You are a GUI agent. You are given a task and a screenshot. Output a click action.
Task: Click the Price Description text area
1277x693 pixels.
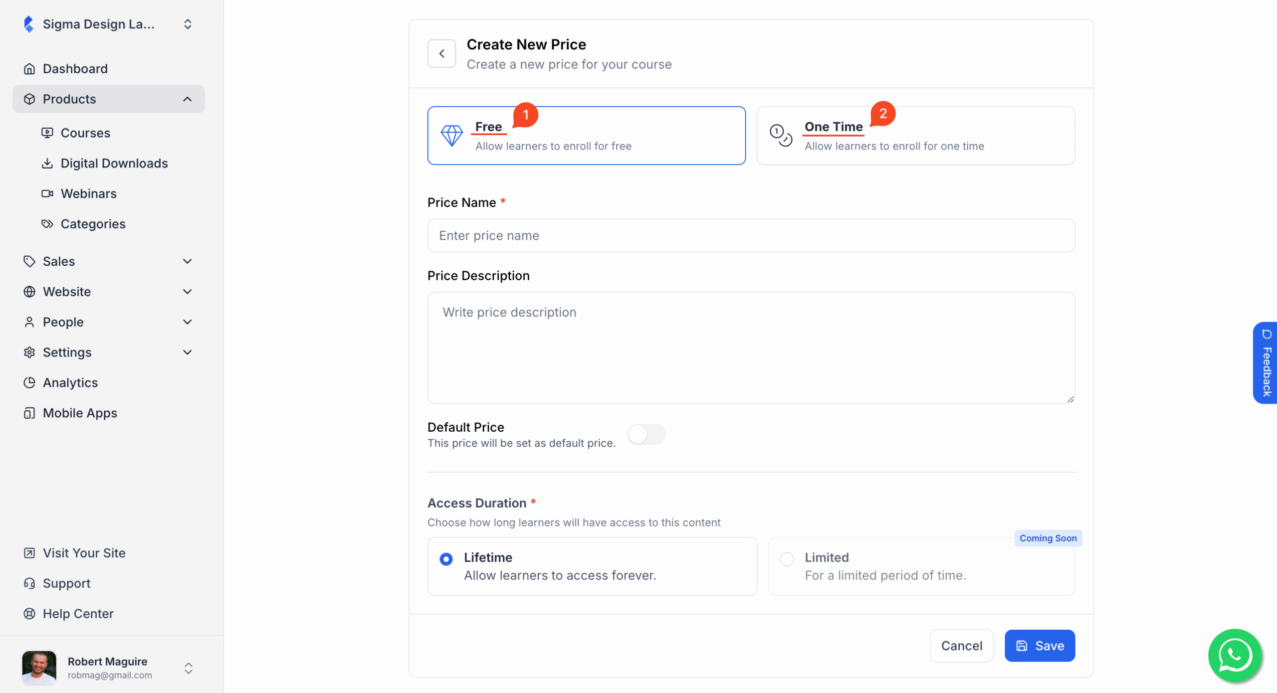tap(751, 347)
